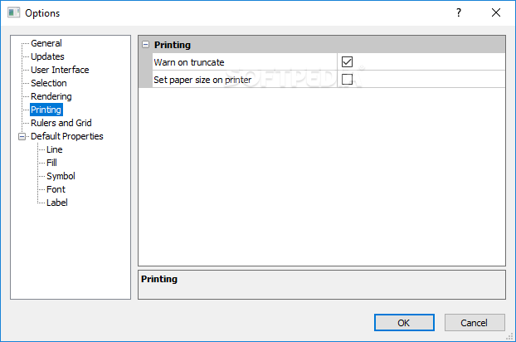Go to User Interface settings
The image size is (516, 342).
point(60,70)
